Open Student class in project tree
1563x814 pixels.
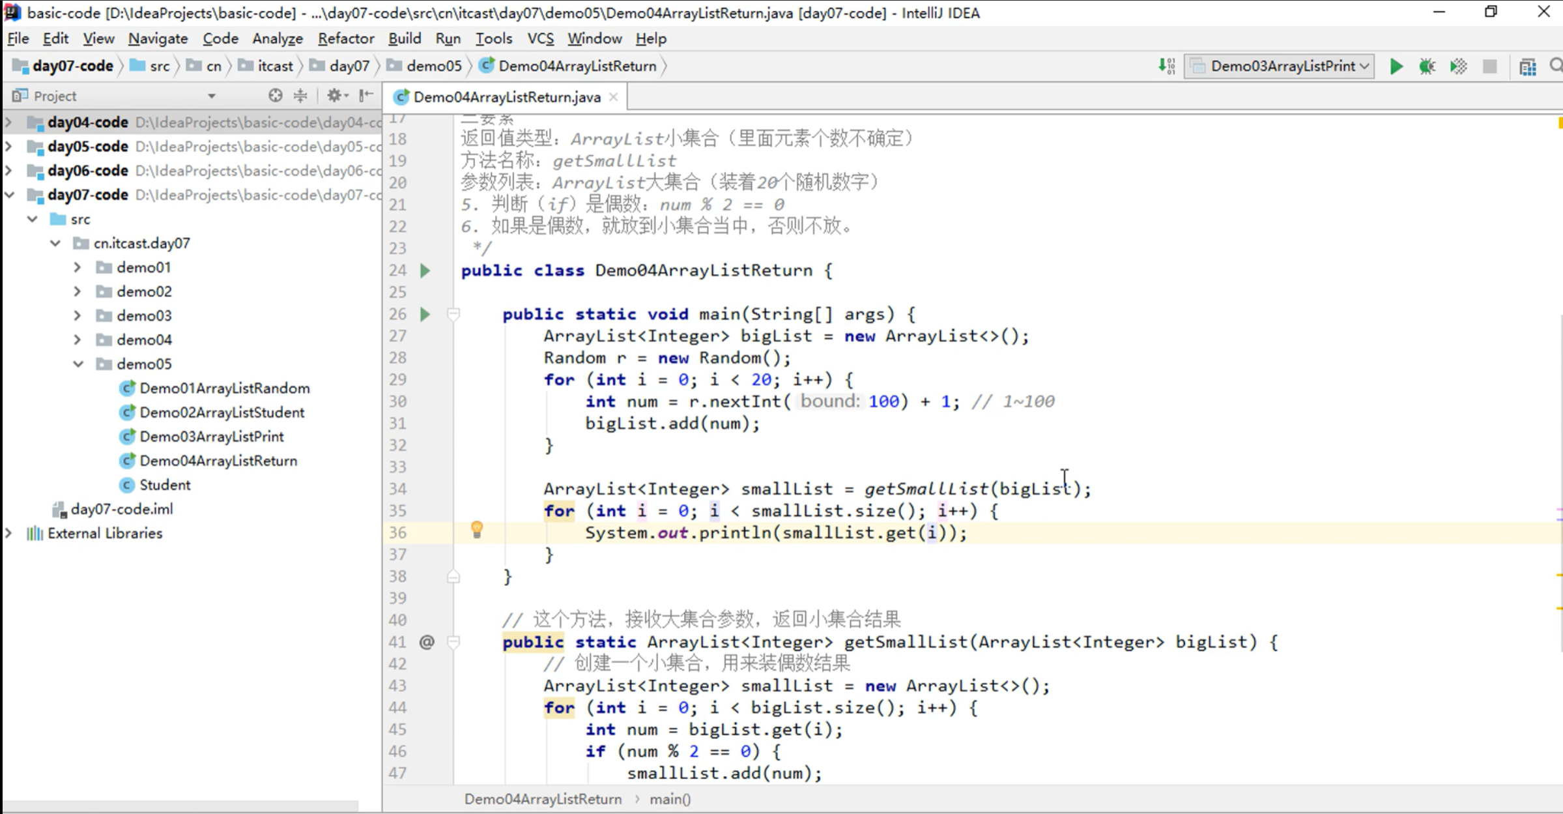(165, 485)
